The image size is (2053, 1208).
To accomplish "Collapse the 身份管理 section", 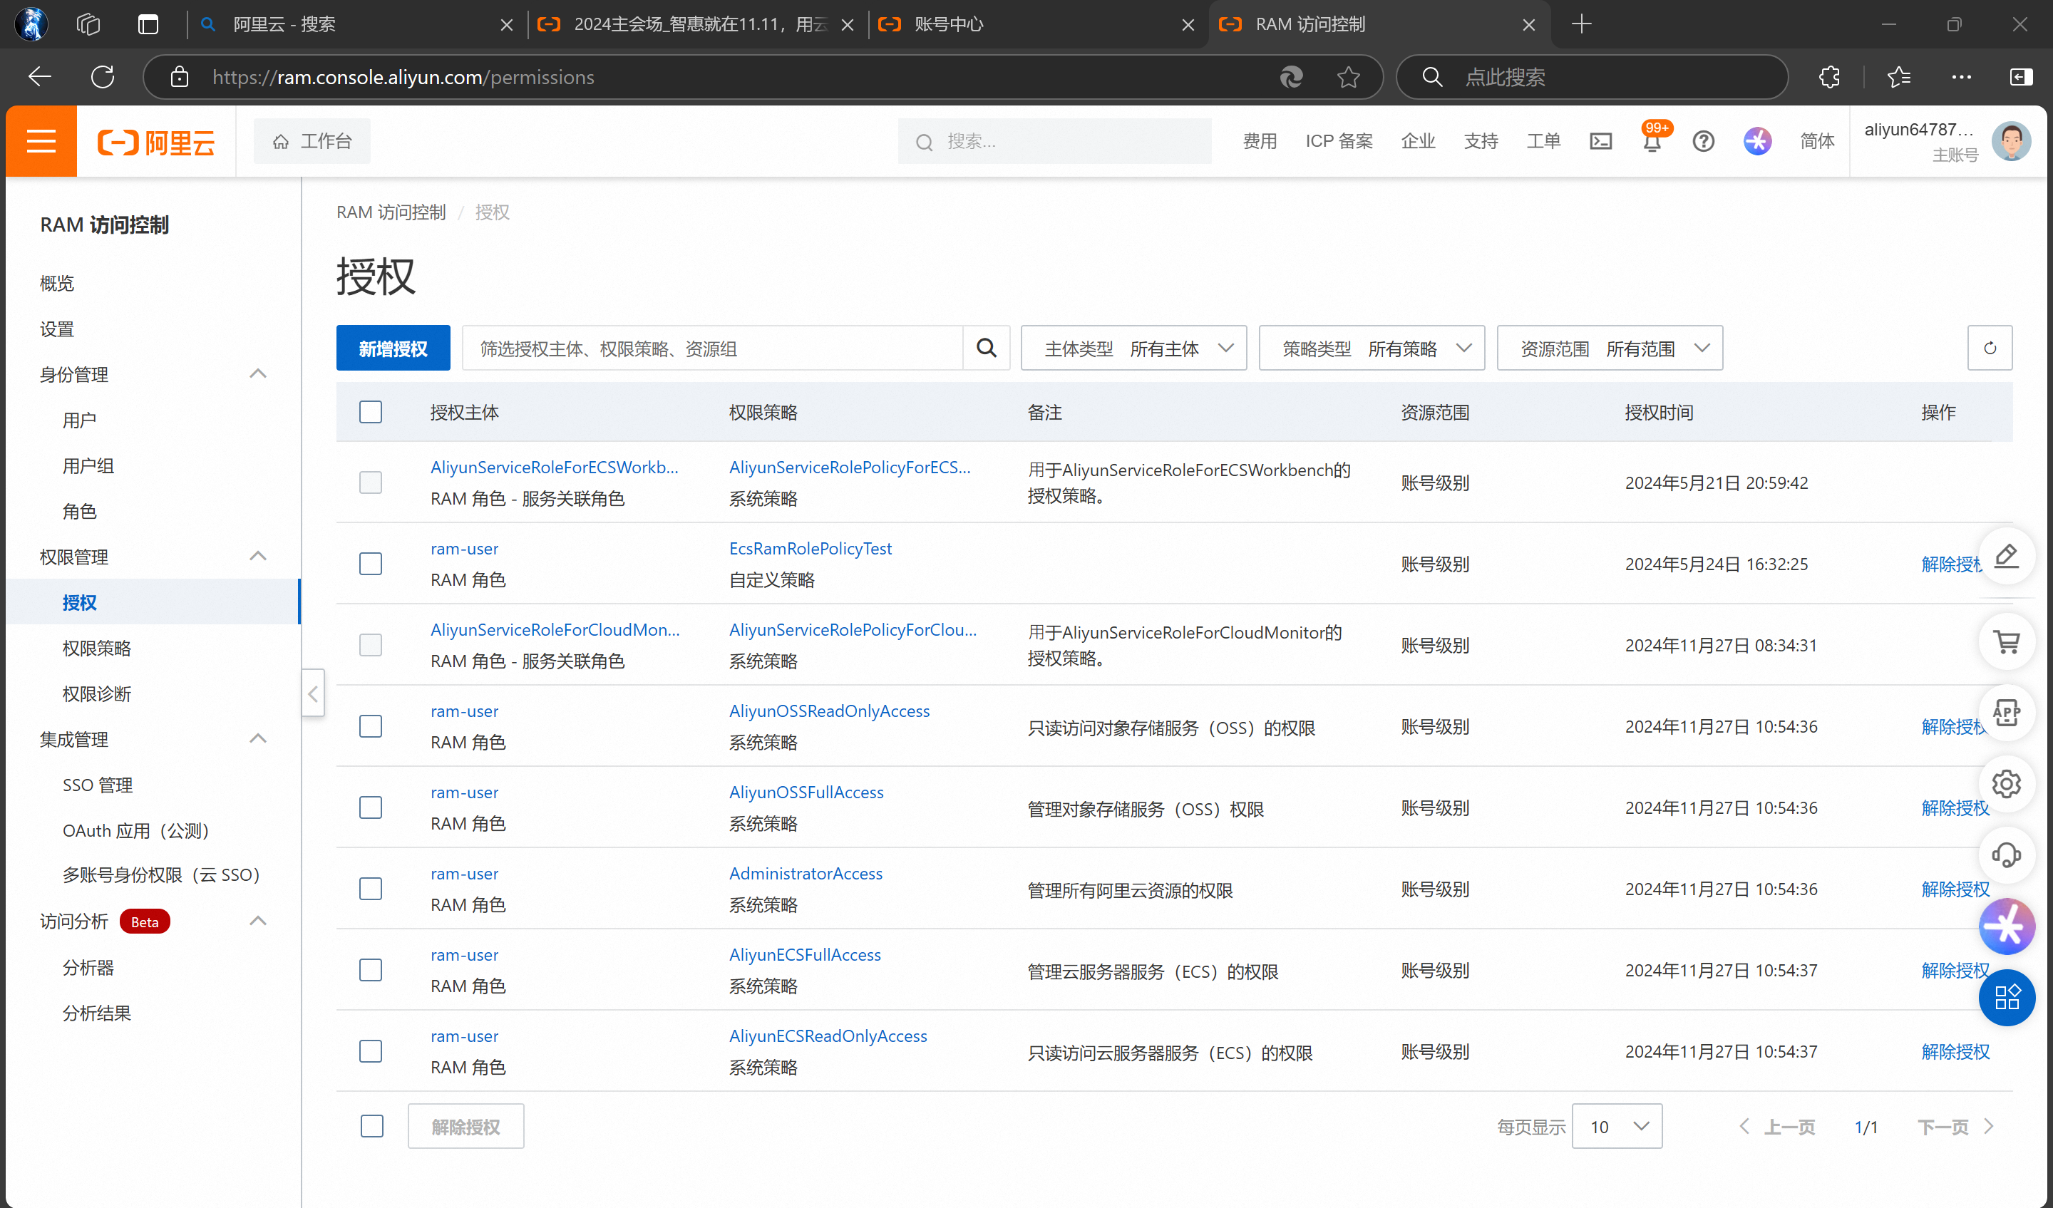I will pos(257,374).
